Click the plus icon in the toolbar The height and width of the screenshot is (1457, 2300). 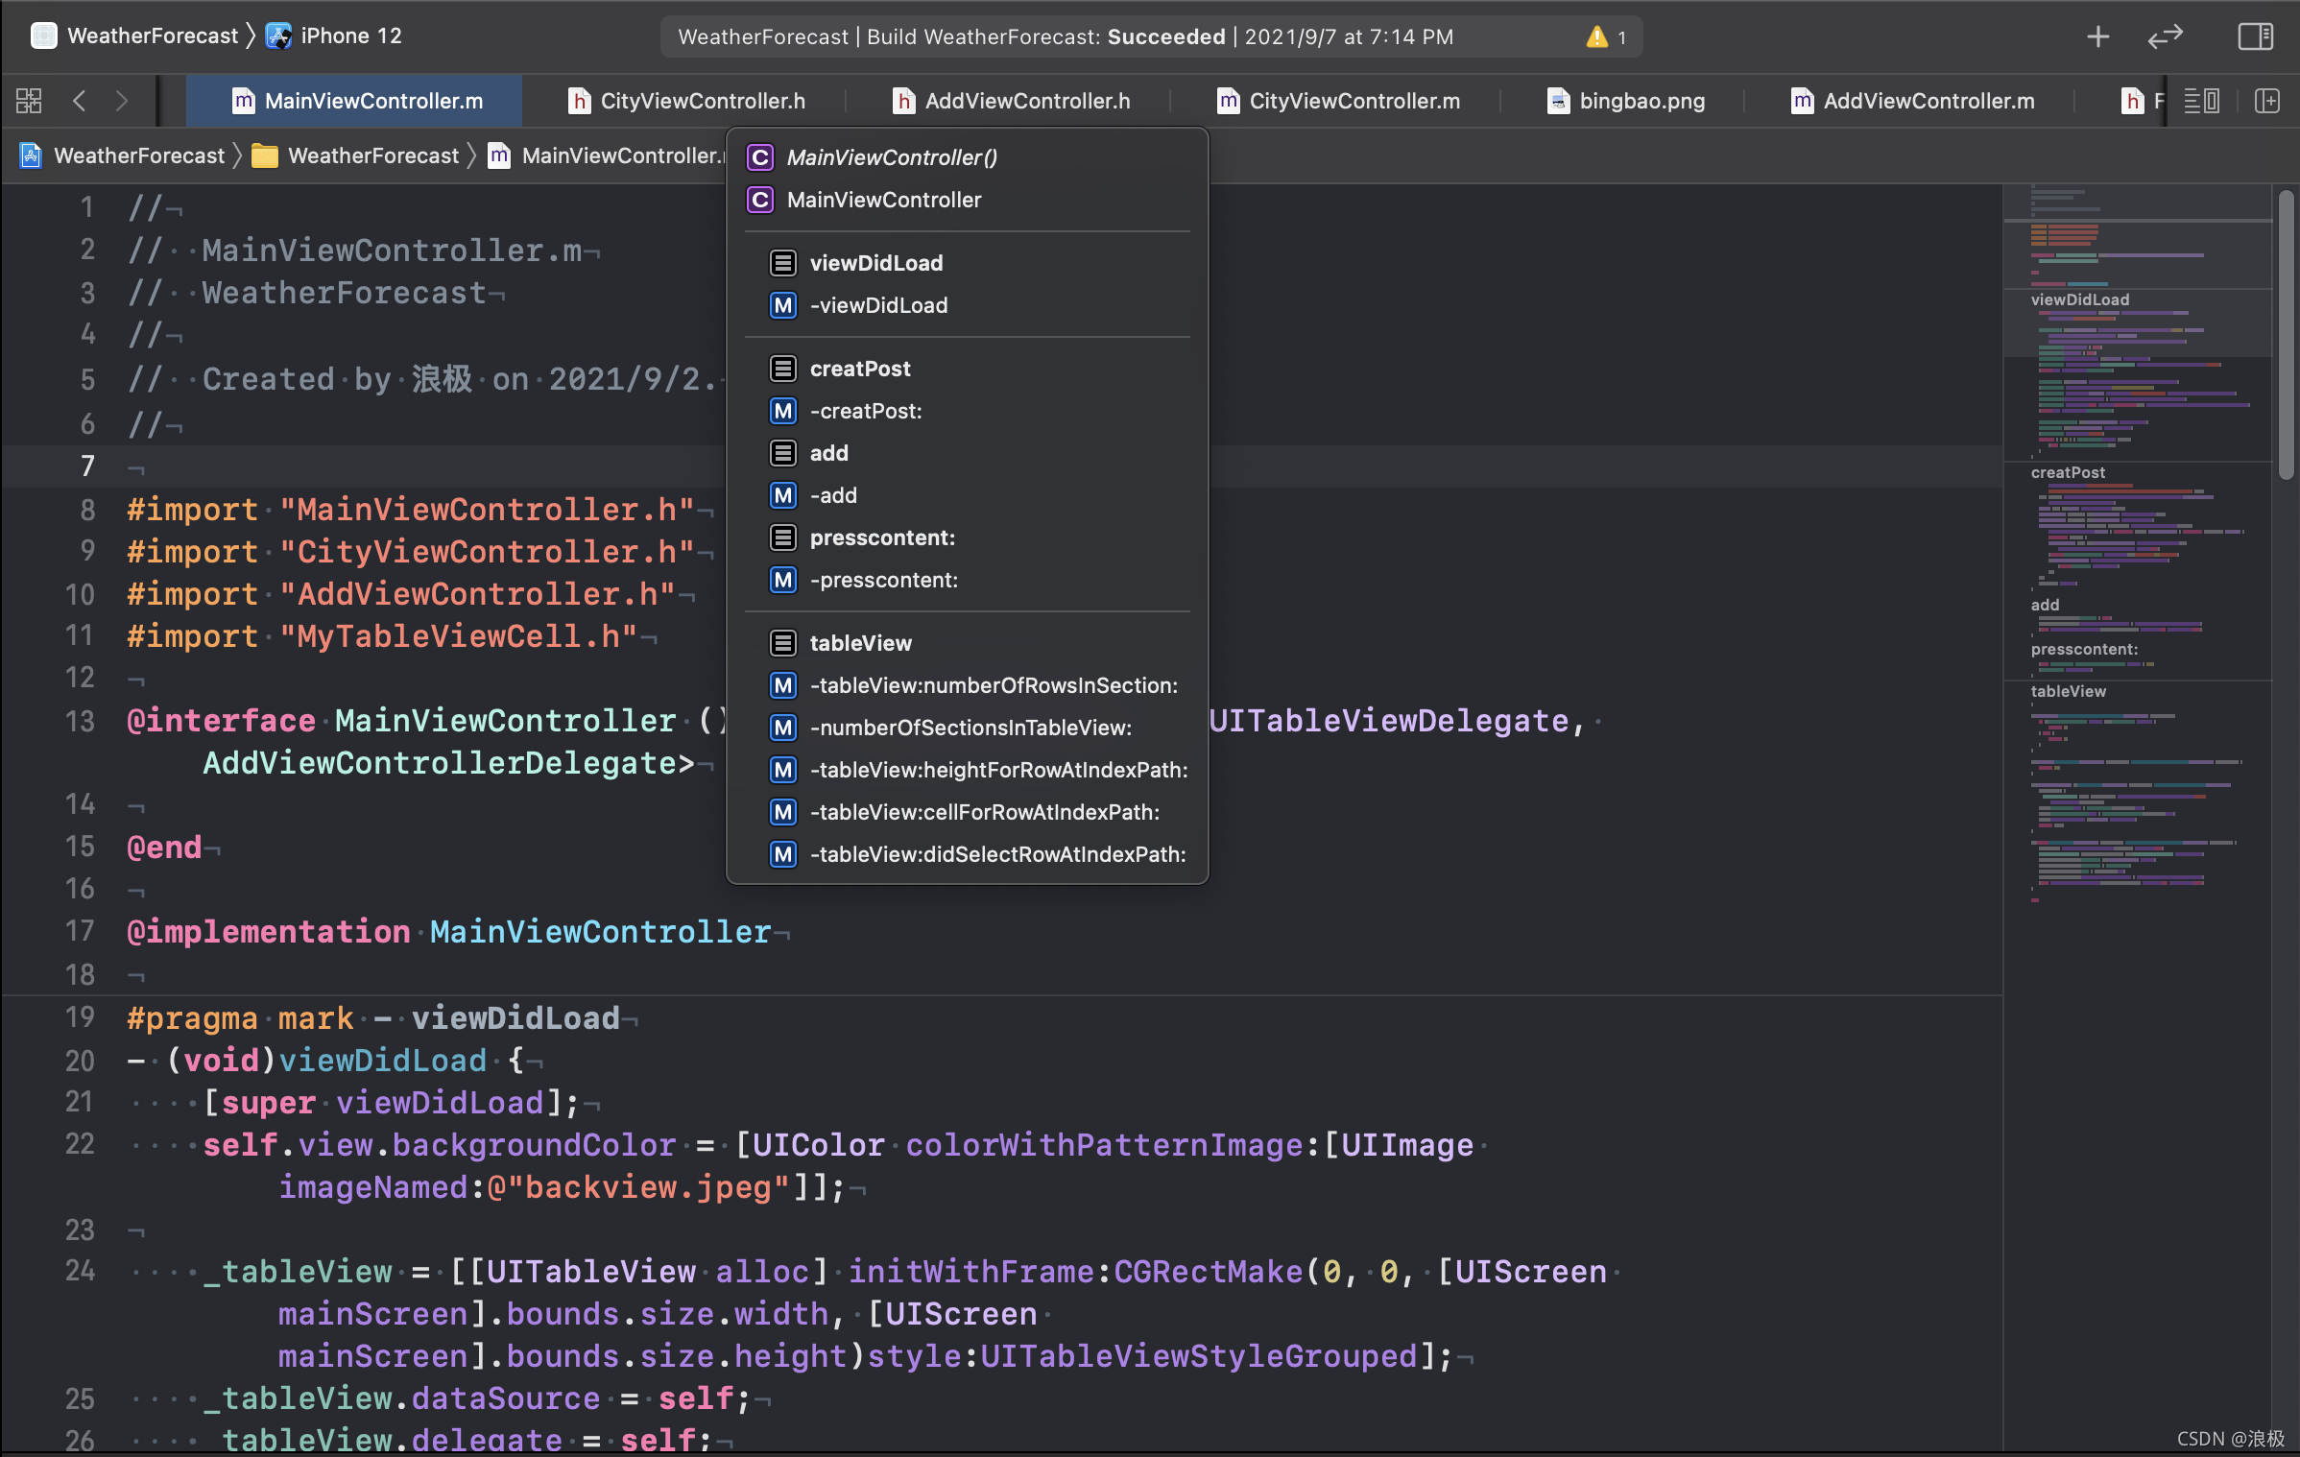(x=2098, y=36)
